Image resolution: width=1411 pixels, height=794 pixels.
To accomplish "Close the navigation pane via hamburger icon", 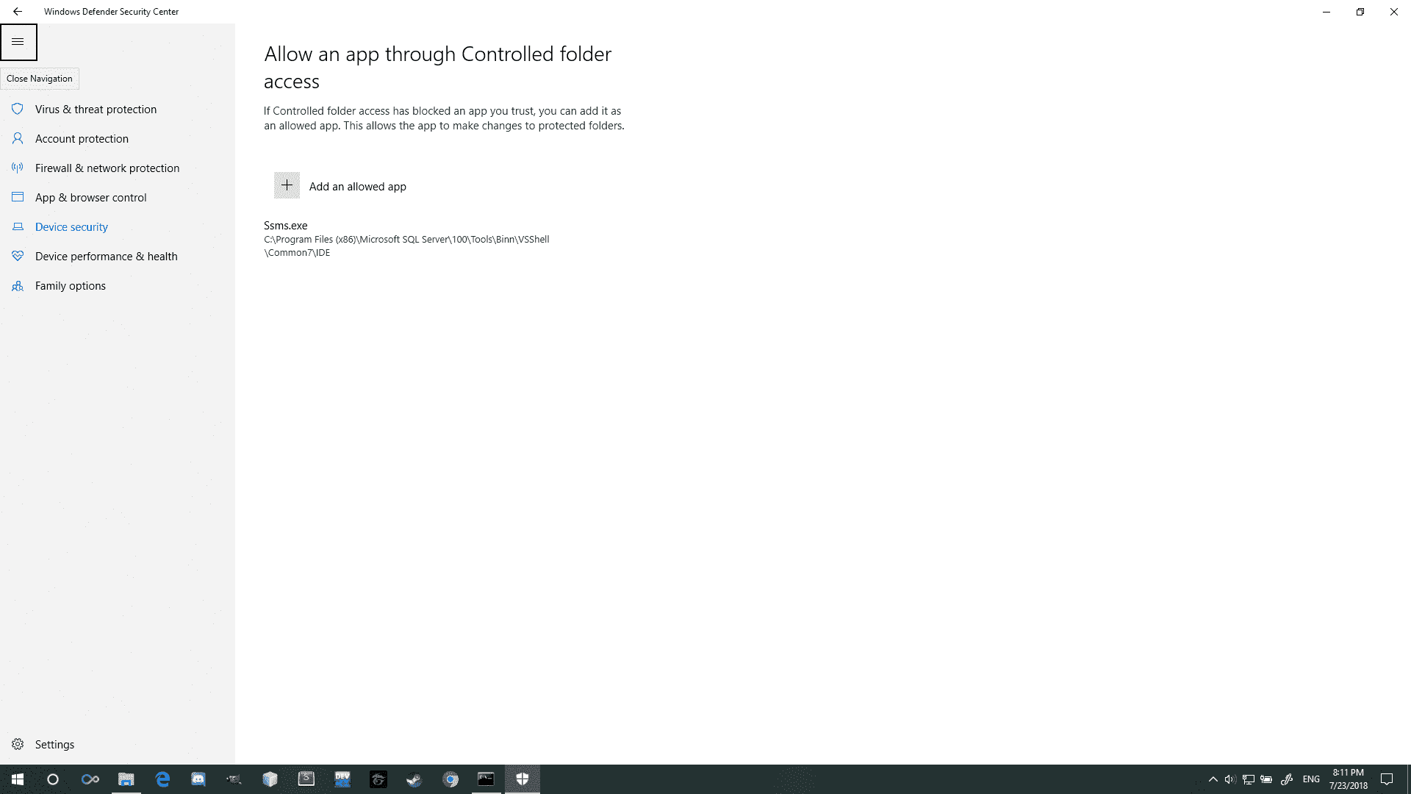I will [x=18, y=42].
